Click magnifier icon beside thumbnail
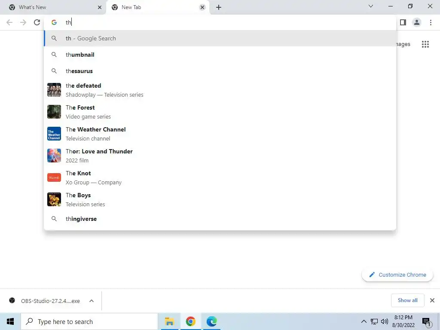Viewport: 440px width, 330px height. point(54,55)
